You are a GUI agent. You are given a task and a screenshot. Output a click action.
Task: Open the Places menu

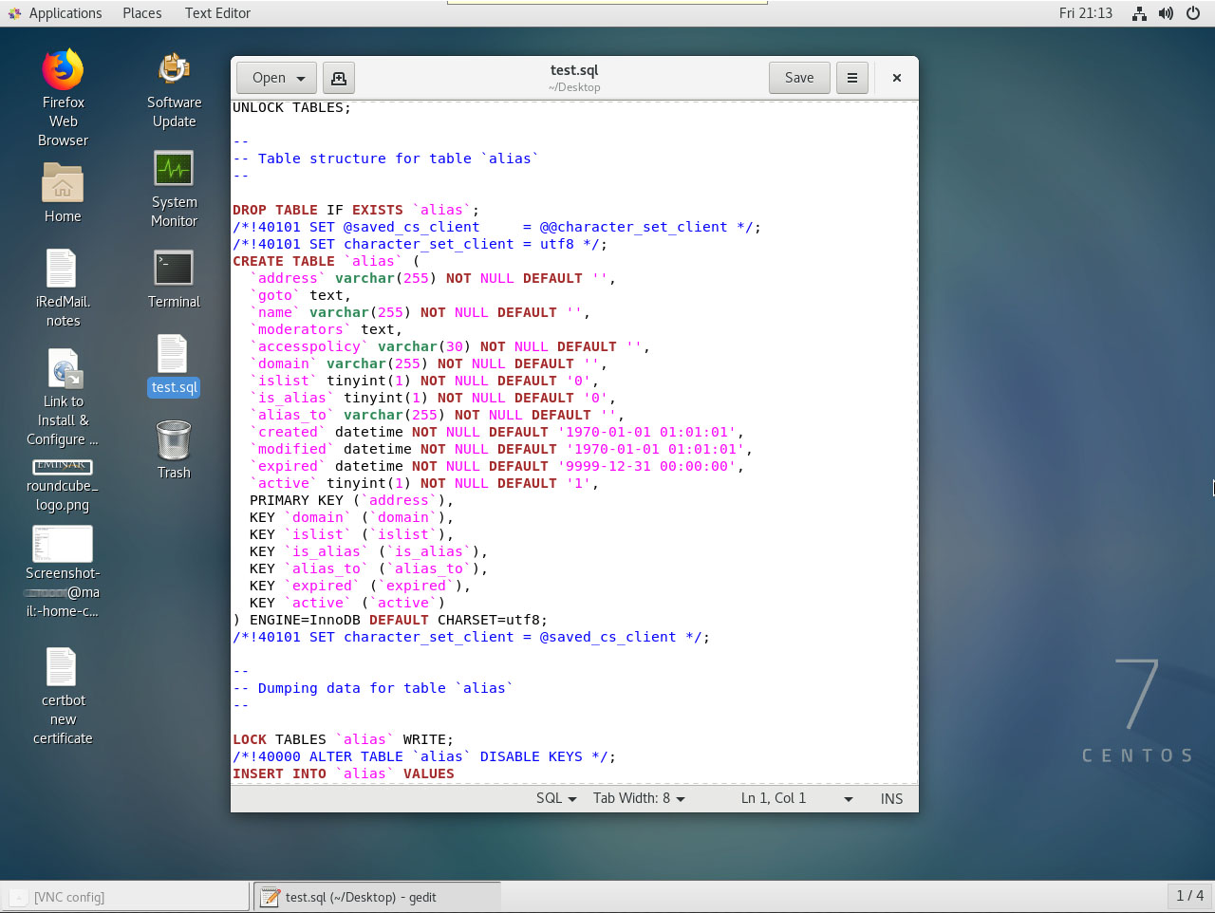point(141,13)
